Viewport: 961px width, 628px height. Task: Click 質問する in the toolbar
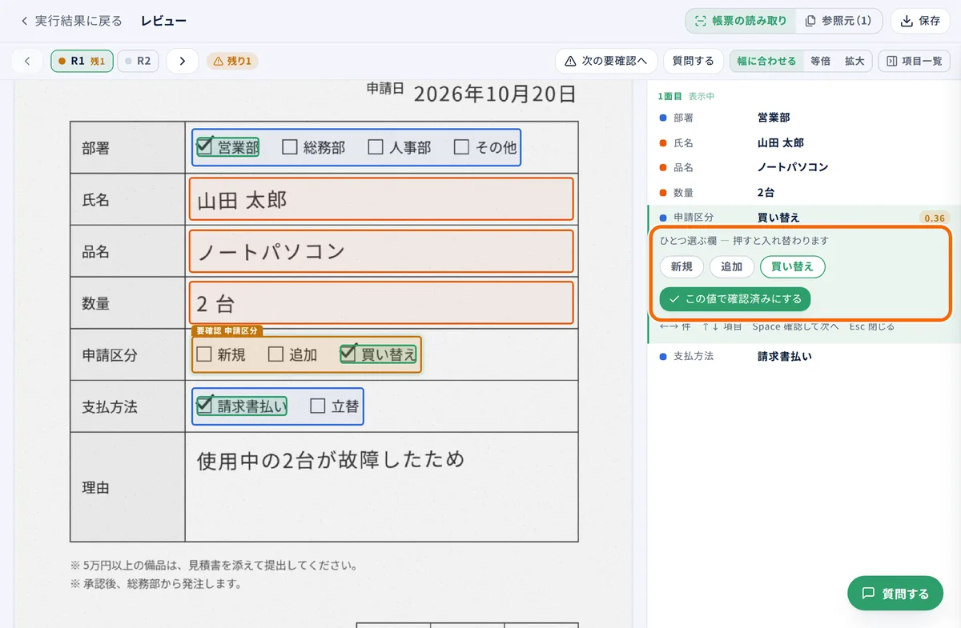(694, 61)
